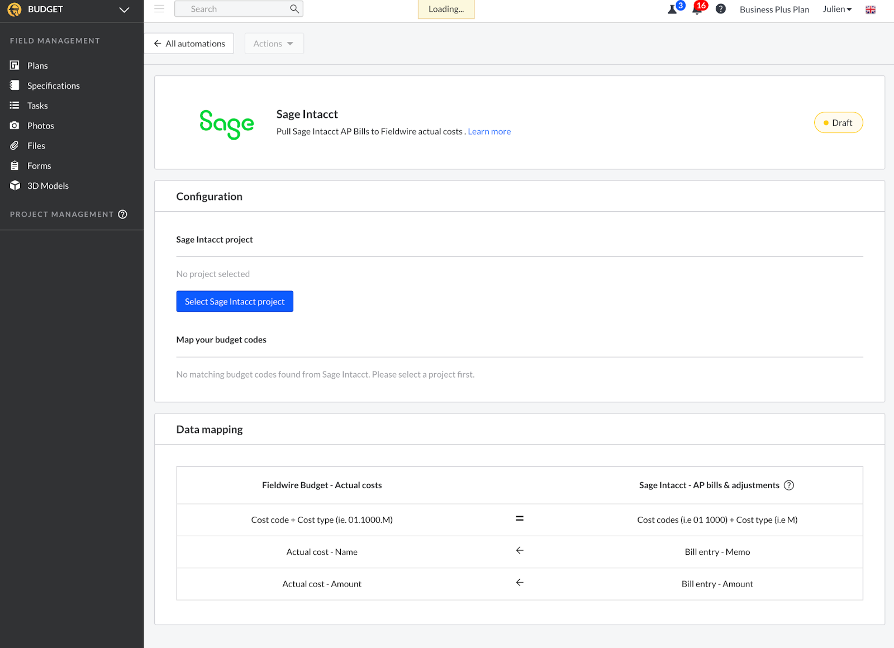894x648 pixels.
Task: Open the Actions dropdown
Action: 274,44
